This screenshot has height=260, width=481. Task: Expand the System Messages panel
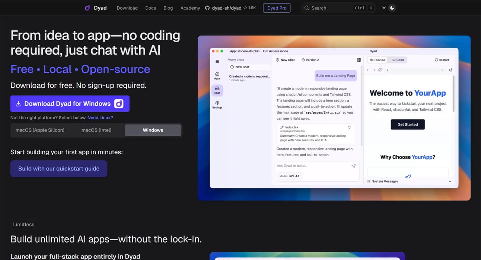pyautogui.click(x=409, y=181)
